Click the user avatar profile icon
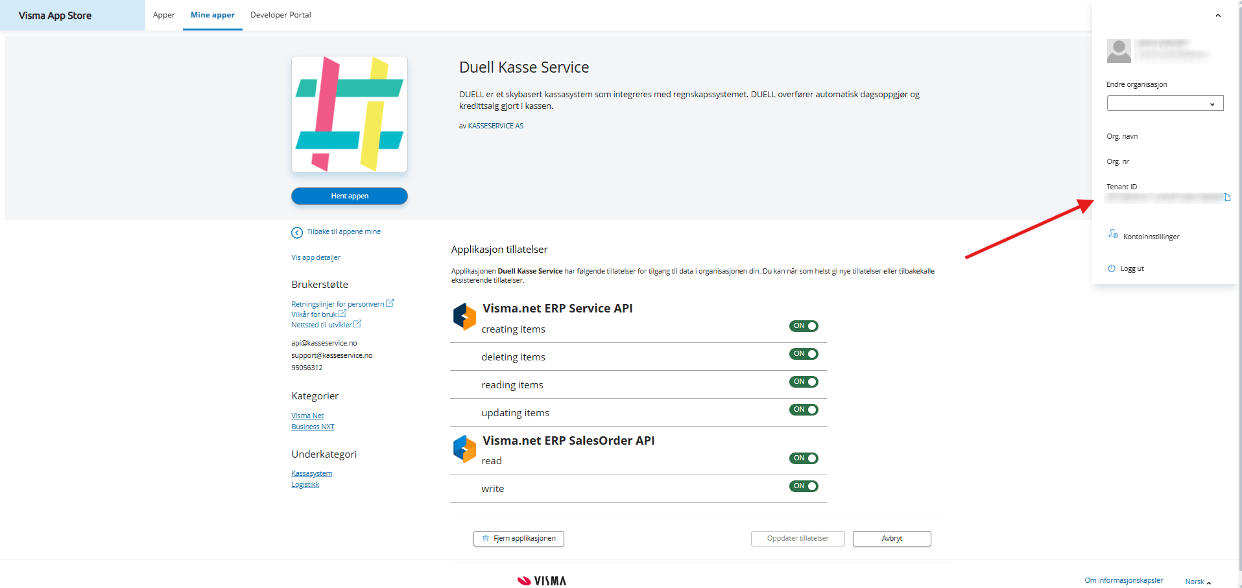 pos(1119,51)
